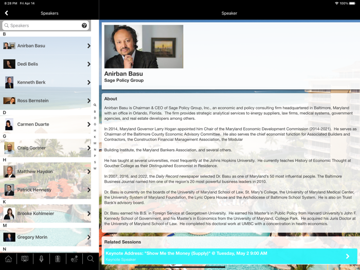The width and height of the screenshot is (360, 270).
Task: Tap the Related Sessions heading
Action: 122,242
